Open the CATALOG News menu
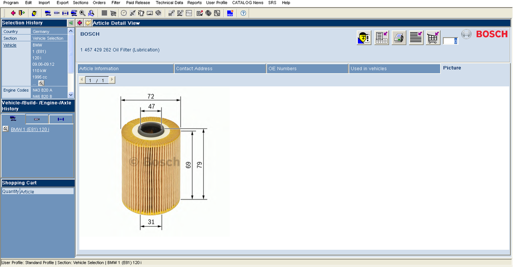 pos(248,3)
